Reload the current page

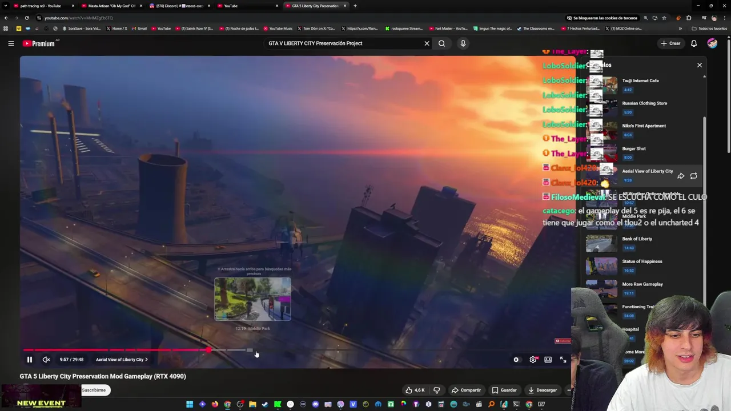pos(26,18)
